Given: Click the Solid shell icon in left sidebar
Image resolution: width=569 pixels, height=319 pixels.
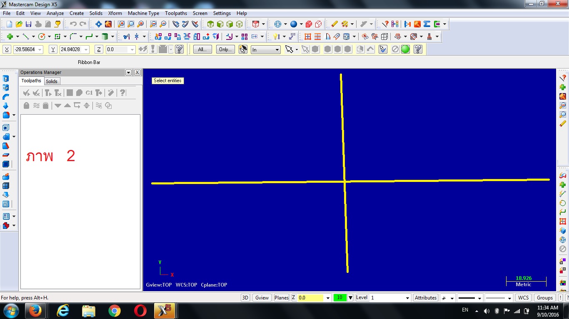Looking at the screenshot, I should pos(6,128).
